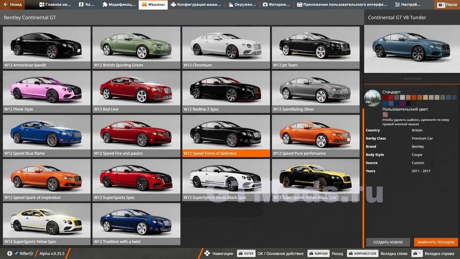
Task: Choose the olive green standard swatch
Action: (443, 97)
